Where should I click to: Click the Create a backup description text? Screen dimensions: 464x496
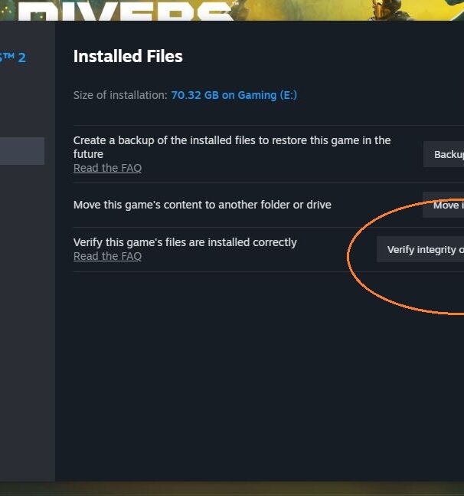[232, 147]
